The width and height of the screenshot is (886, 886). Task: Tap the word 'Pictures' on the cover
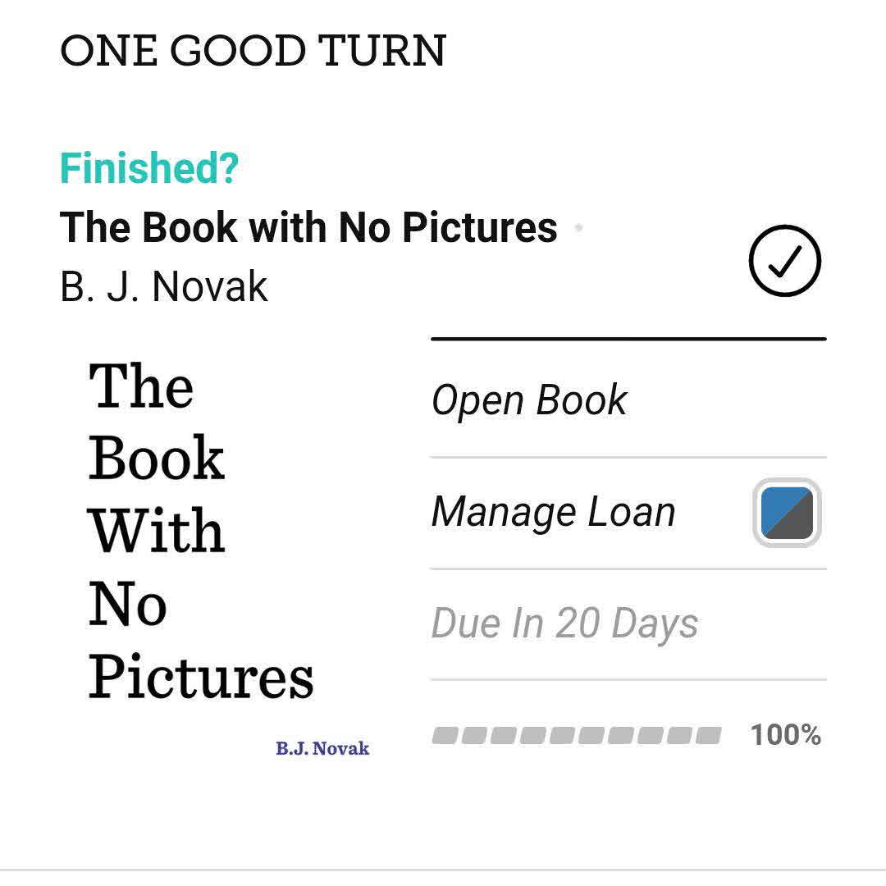(x=201, y=679)
